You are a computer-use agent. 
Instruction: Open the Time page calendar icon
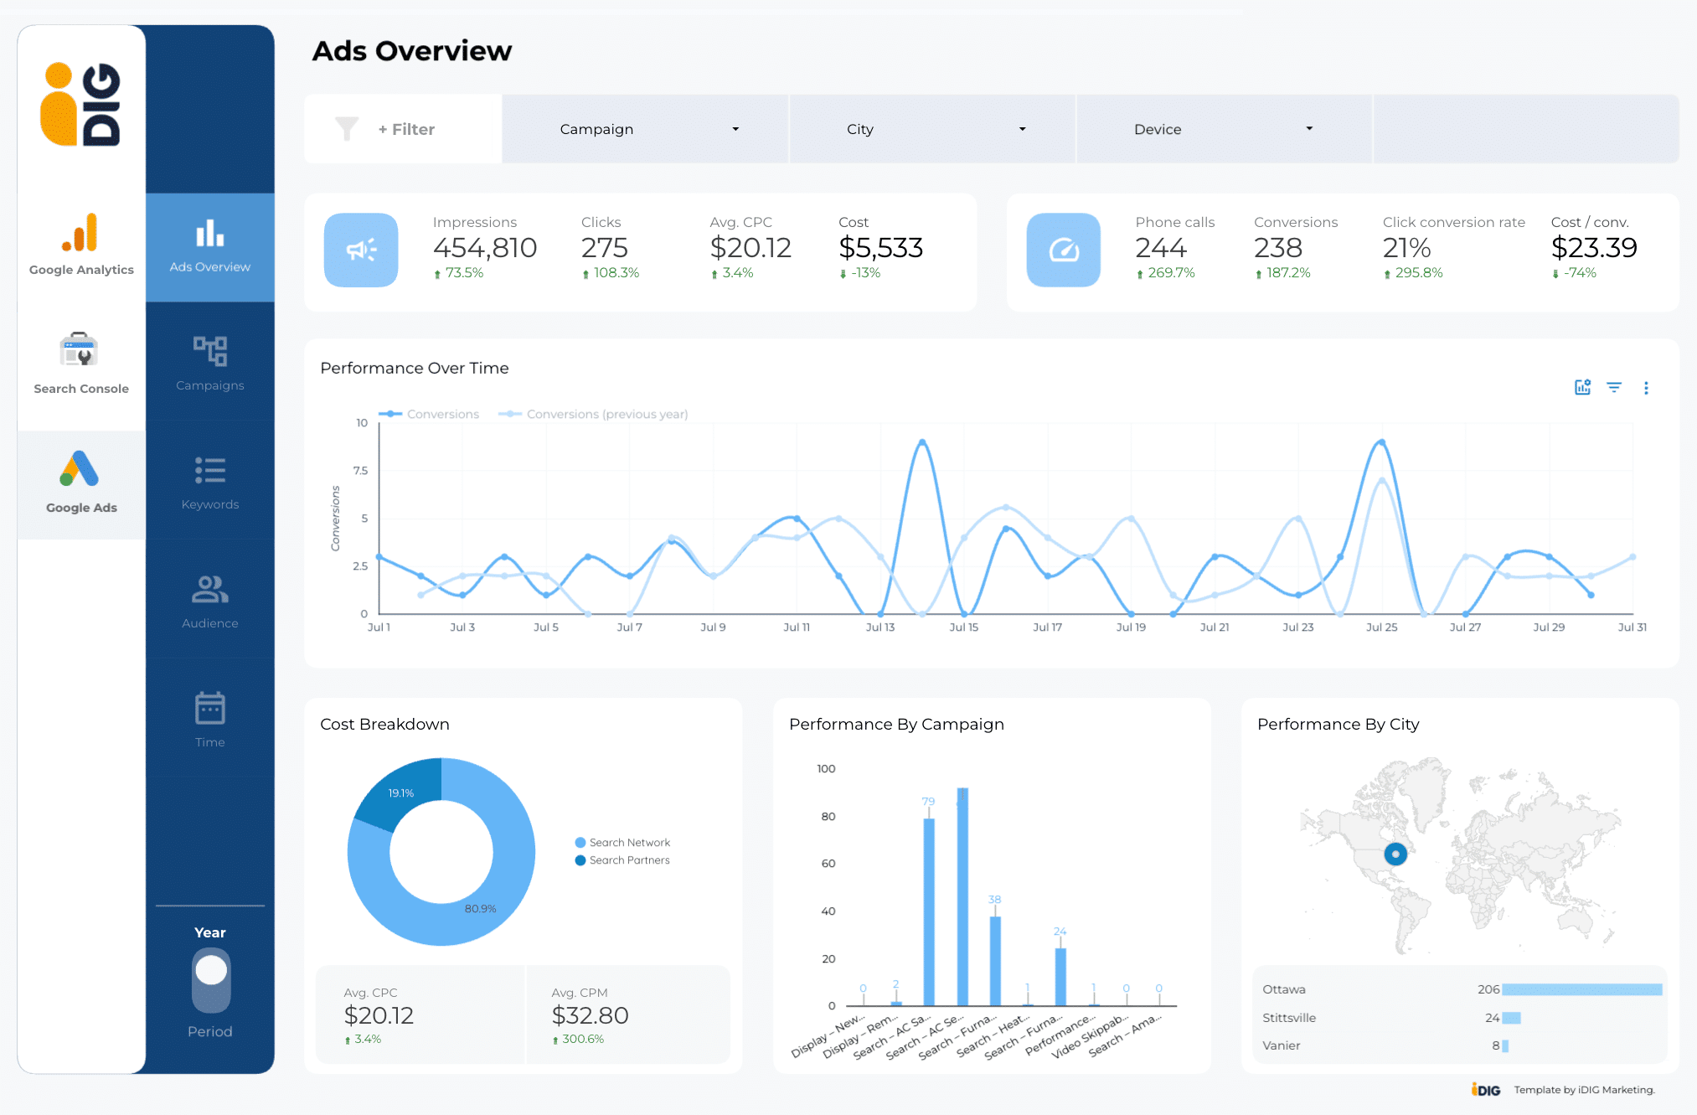pyautogui.click(x=209, y=709)
